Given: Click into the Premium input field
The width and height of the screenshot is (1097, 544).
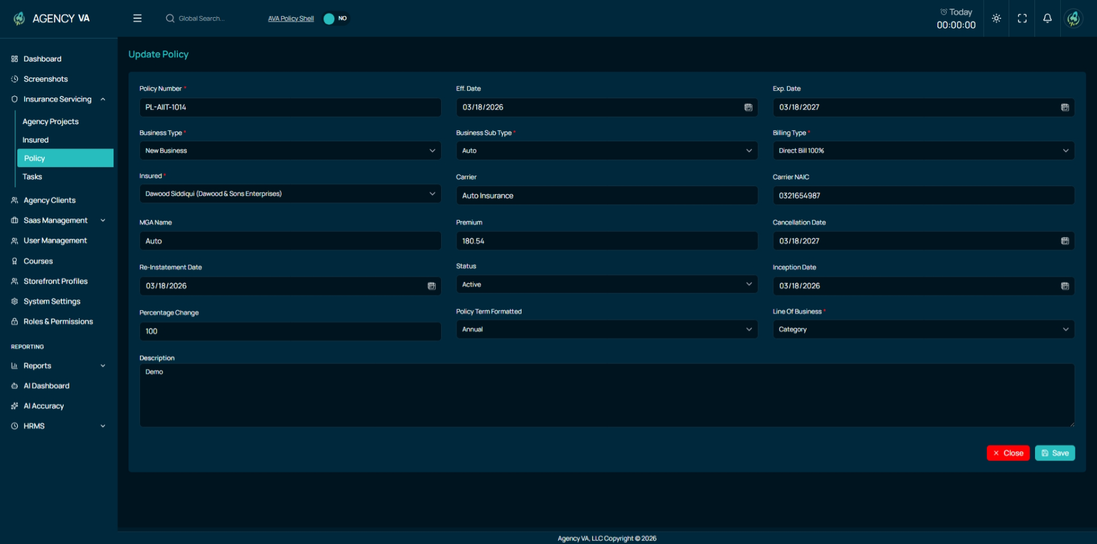Looking at the screenshot, I should [x=607, y=241].
